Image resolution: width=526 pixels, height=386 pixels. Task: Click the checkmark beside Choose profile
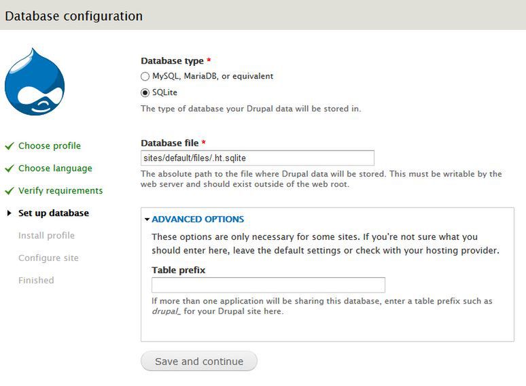point(10,146)
